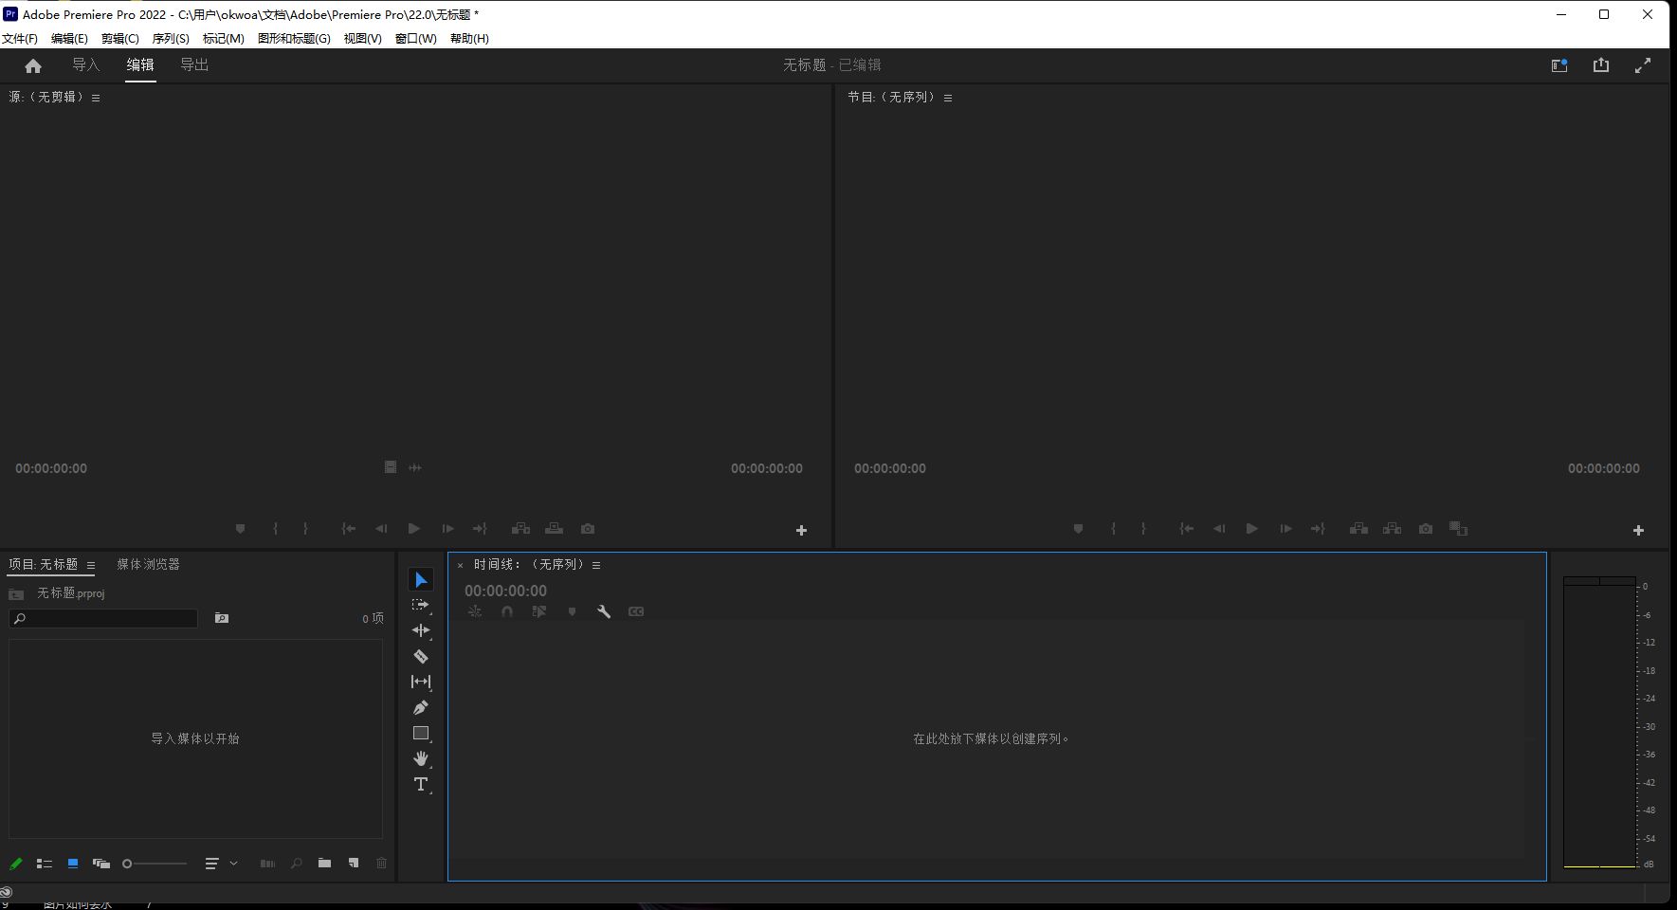
Task: Toggle Linked Selection in timeline
Action: coord(539,611)
